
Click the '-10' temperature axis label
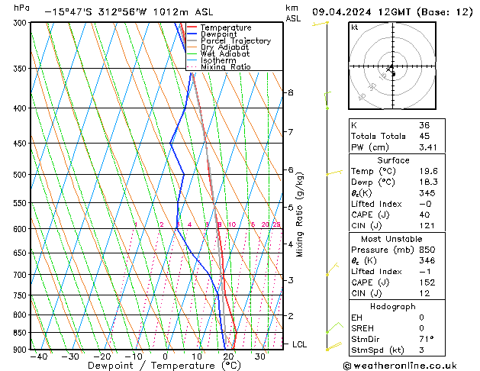(x=134, y=357)
